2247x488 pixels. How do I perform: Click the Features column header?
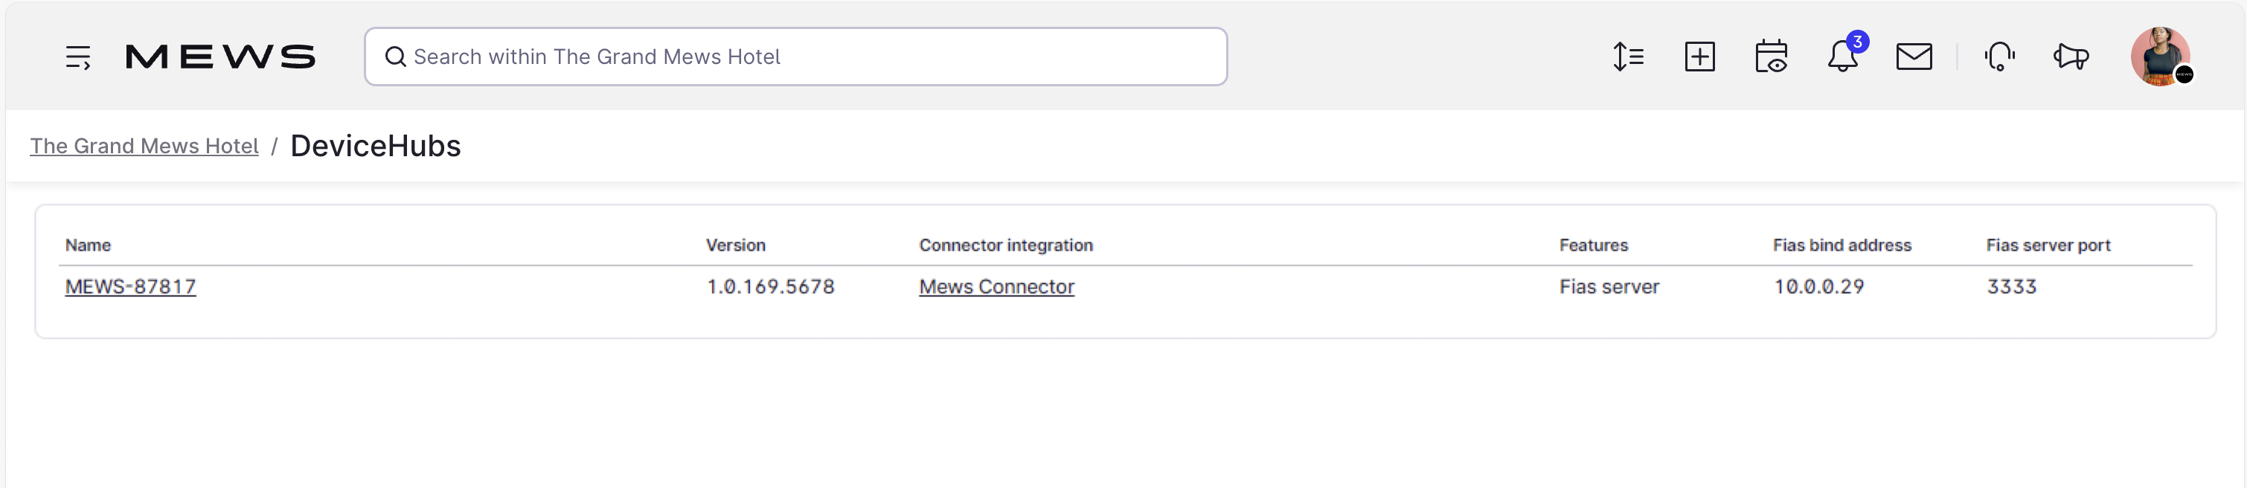(1593, 245)
